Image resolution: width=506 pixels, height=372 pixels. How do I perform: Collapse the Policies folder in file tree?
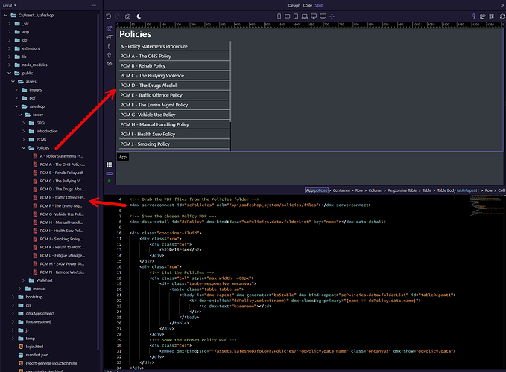pos(24,148)
